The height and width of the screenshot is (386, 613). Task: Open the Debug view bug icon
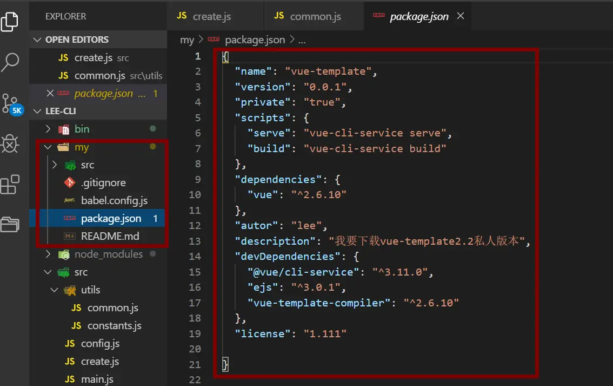(11, 143)
